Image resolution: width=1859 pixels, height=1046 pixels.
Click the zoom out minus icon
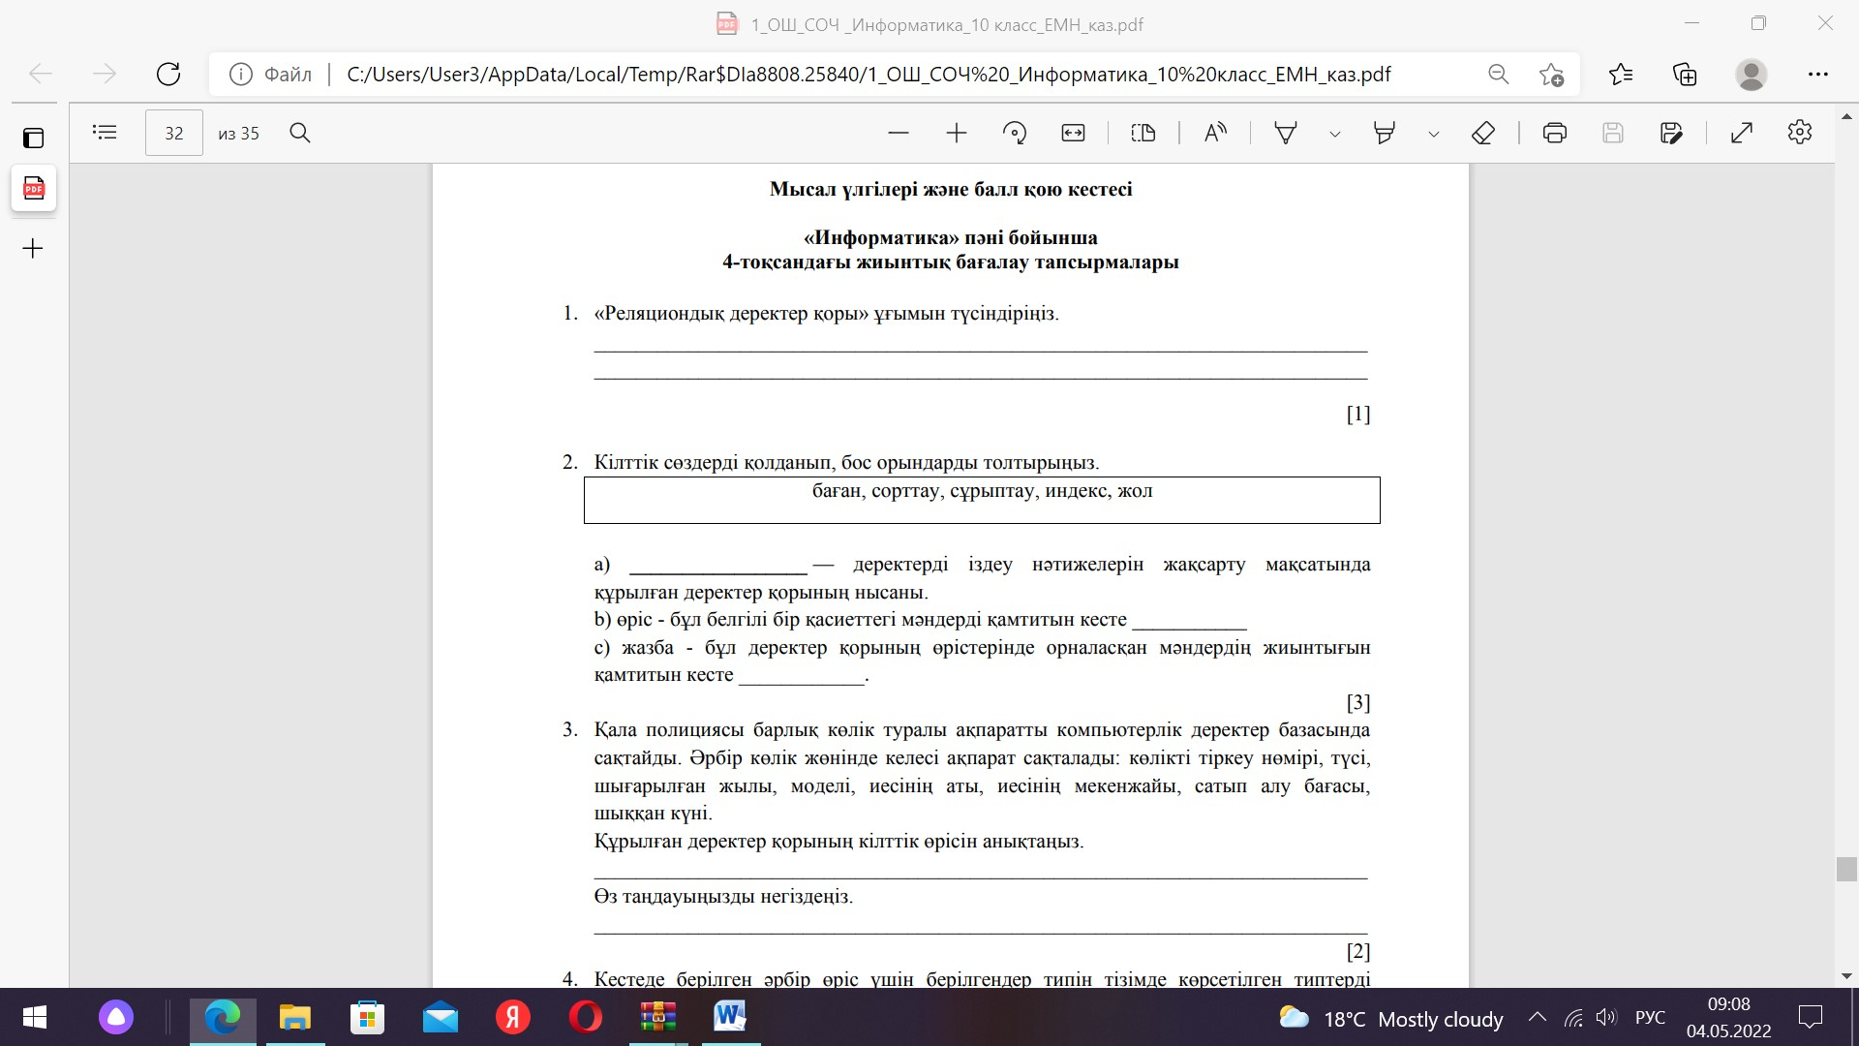click(x=899, y=133)
